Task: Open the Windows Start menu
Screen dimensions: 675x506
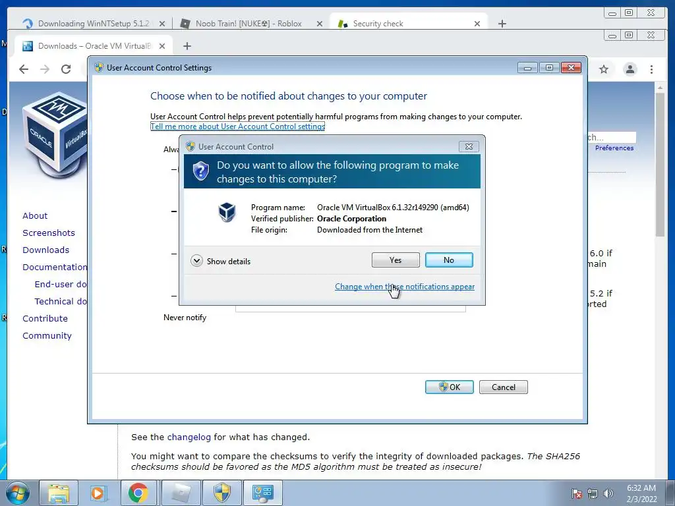Action: coord(17,493)
